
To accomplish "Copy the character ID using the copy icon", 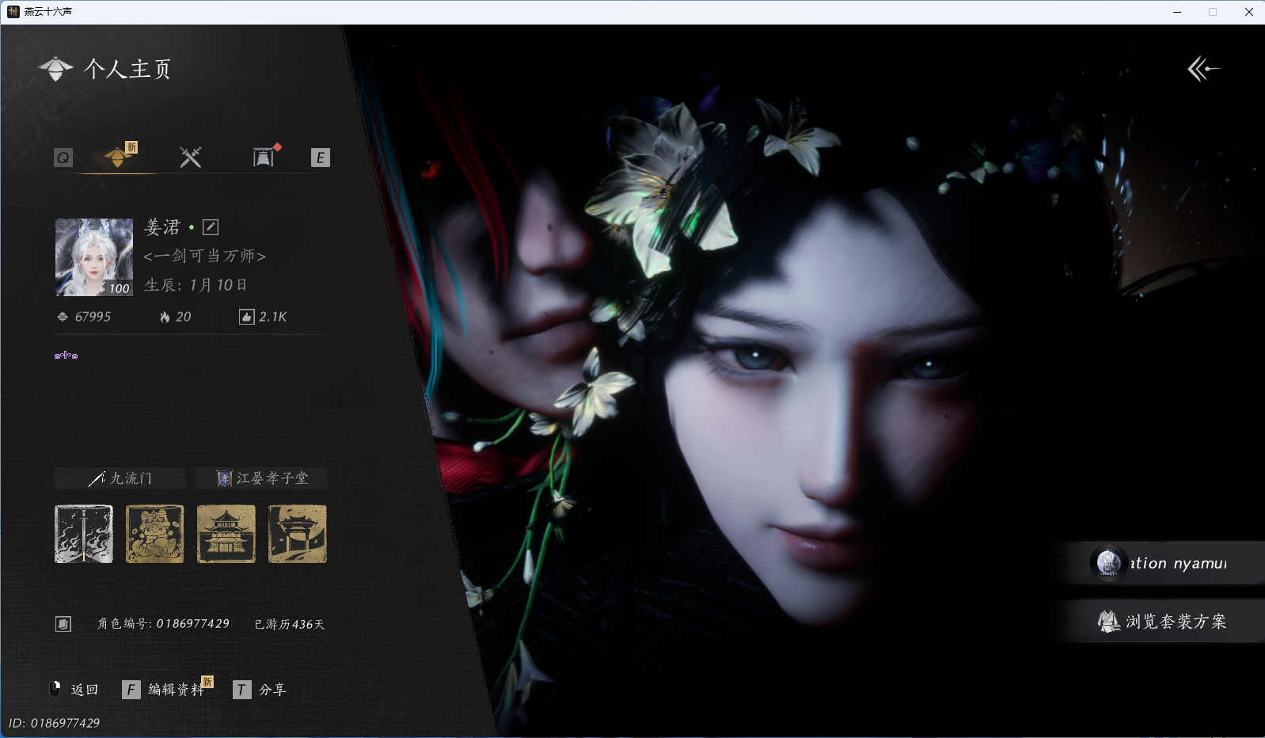I will click(63, 624).
